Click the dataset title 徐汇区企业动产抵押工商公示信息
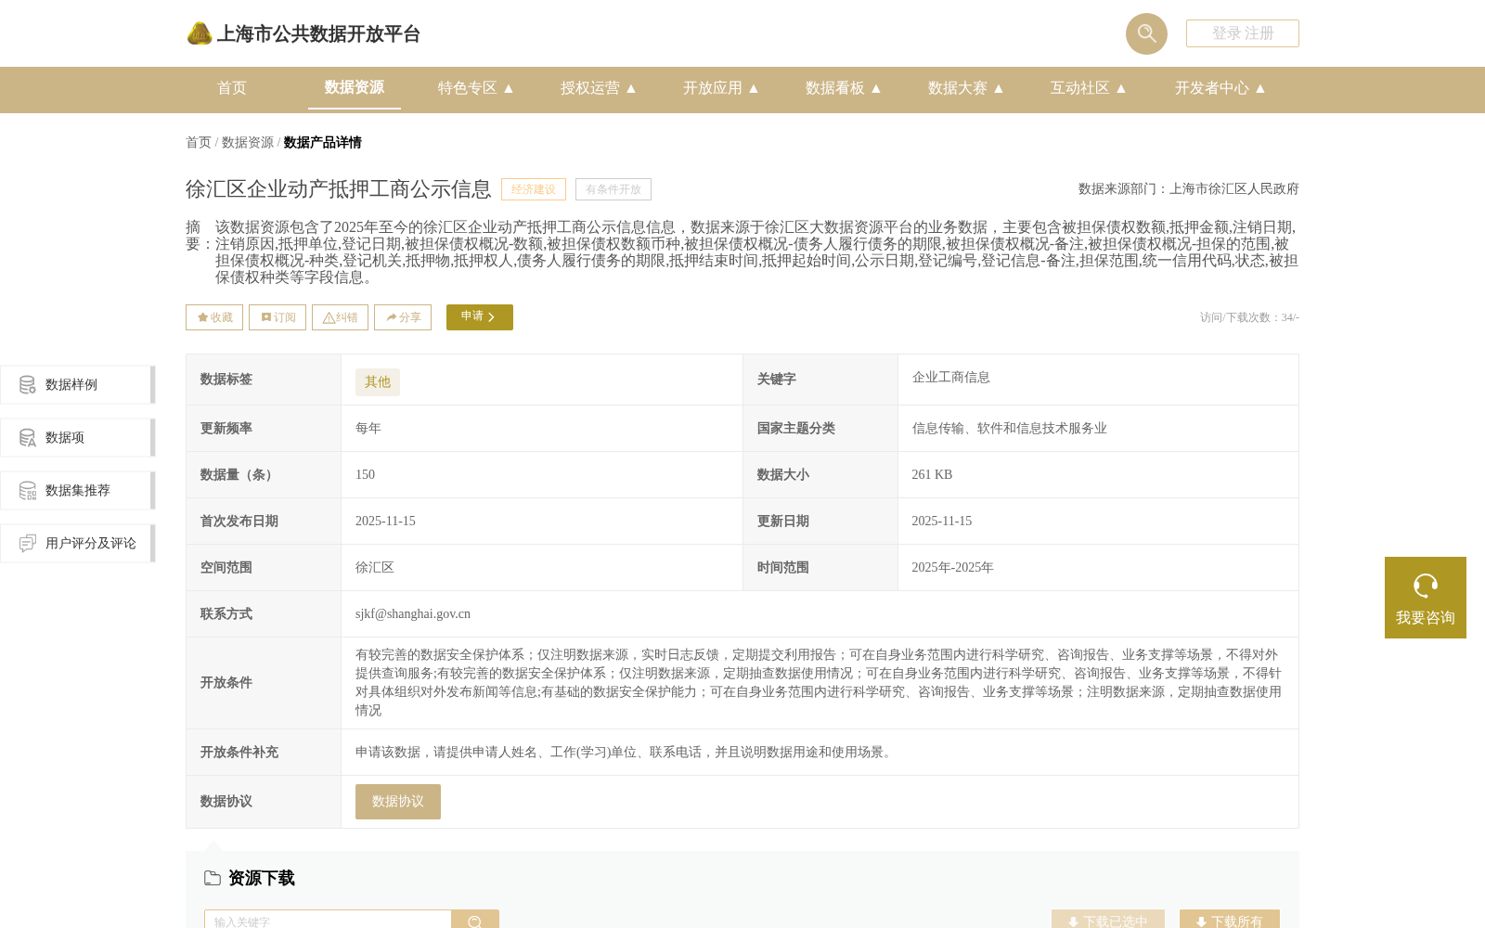 [339, 189]
